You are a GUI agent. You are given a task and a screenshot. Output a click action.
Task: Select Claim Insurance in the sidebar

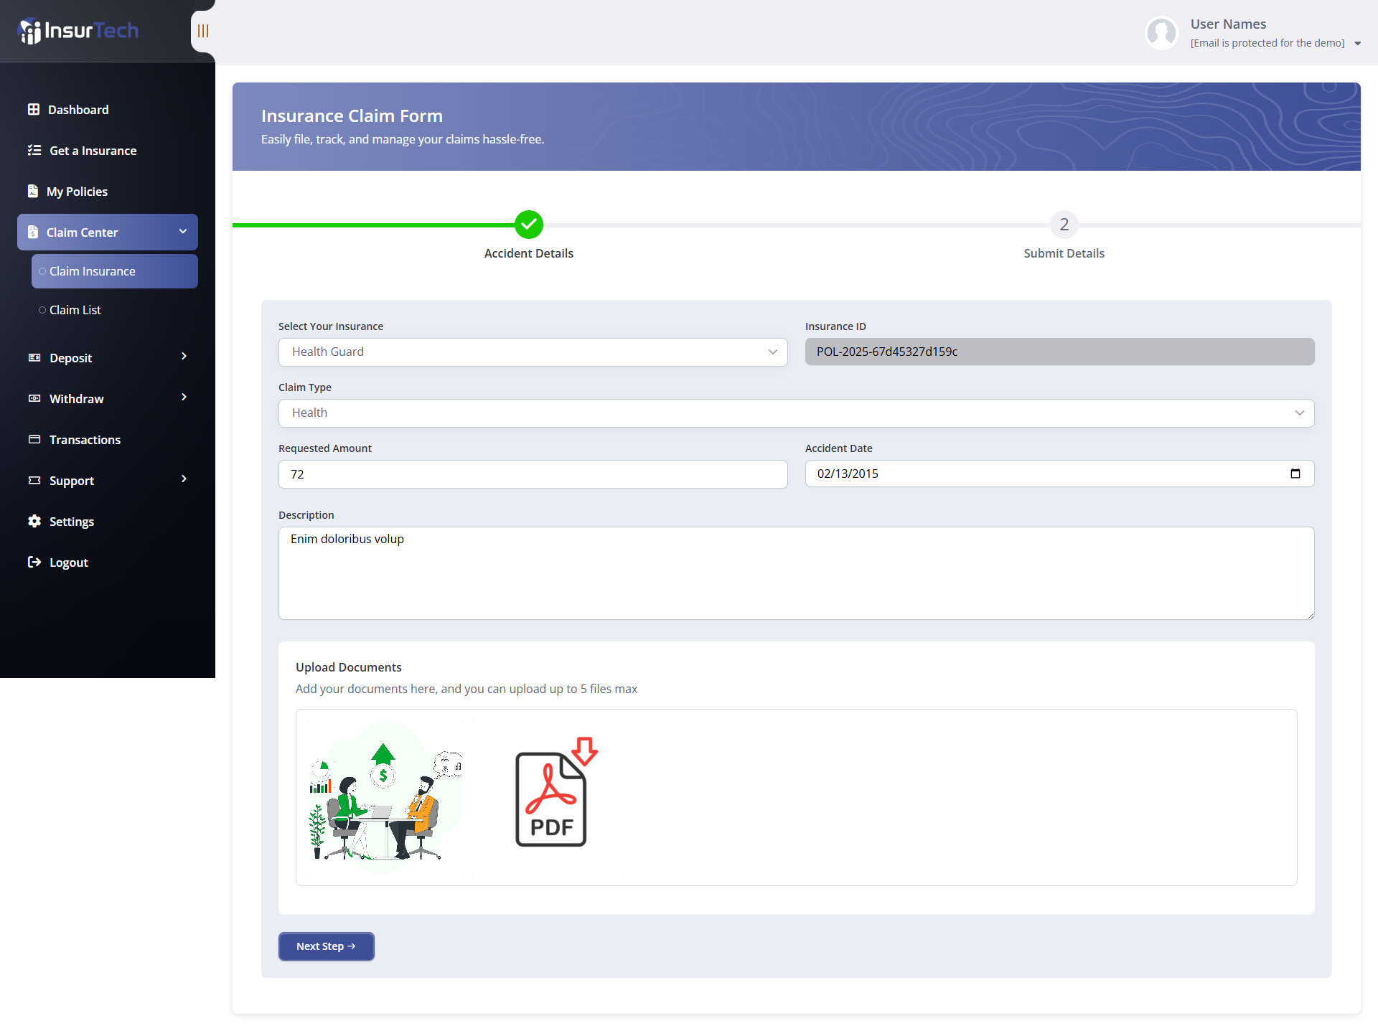[x=92, y=271]
